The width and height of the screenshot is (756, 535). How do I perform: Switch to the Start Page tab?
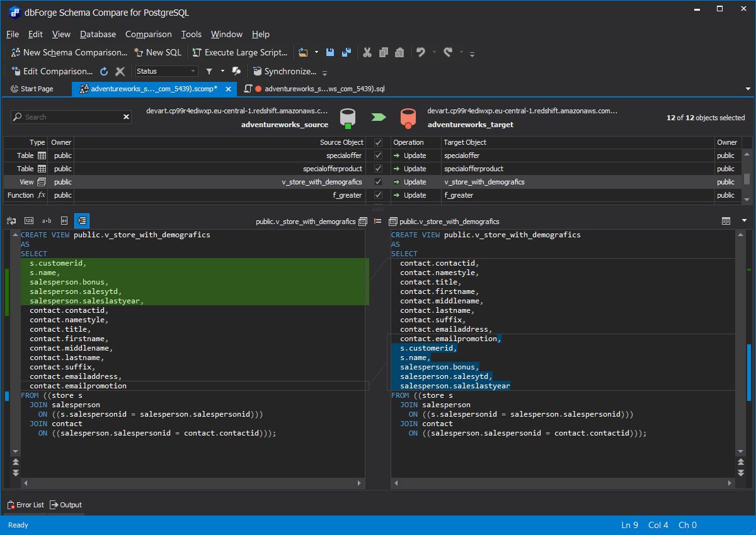[x=36, y=88]
